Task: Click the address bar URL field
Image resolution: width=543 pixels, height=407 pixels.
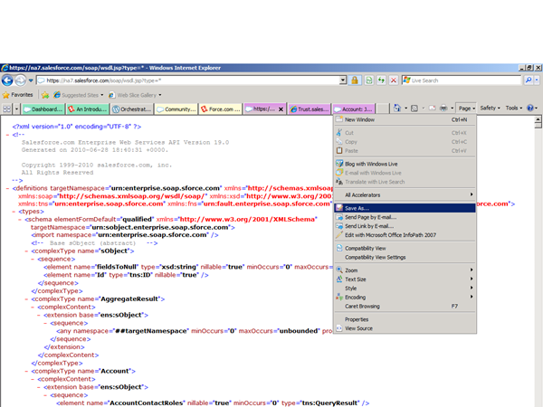Action: (x=187, y=80)
